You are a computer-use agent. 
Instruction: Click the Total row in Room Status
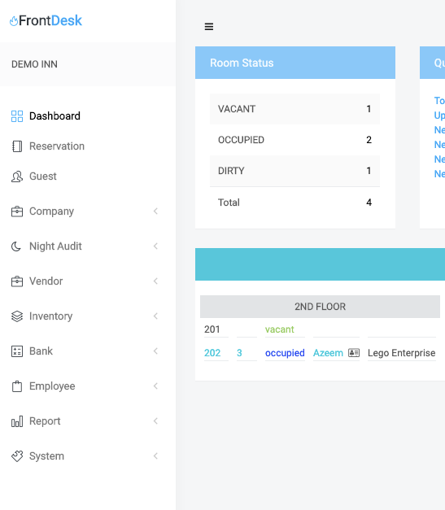click(294, 203)
